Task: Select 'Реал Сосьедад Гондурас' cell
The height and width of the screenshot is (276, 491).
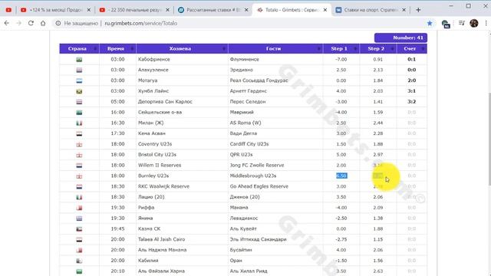Action: pyautogui.click(x=275, y=80)
